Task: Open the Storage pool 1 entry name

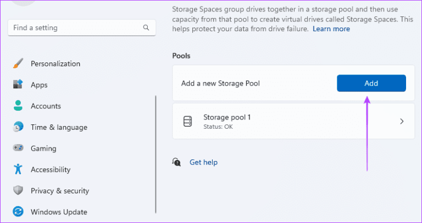Action: click(x=227, y=117)
